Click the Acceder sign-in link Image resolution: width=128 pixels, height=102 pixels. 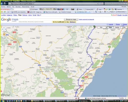[125, 15]
